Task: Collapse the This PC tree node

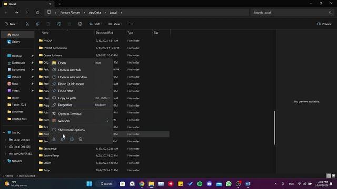Action: point(4,133)
